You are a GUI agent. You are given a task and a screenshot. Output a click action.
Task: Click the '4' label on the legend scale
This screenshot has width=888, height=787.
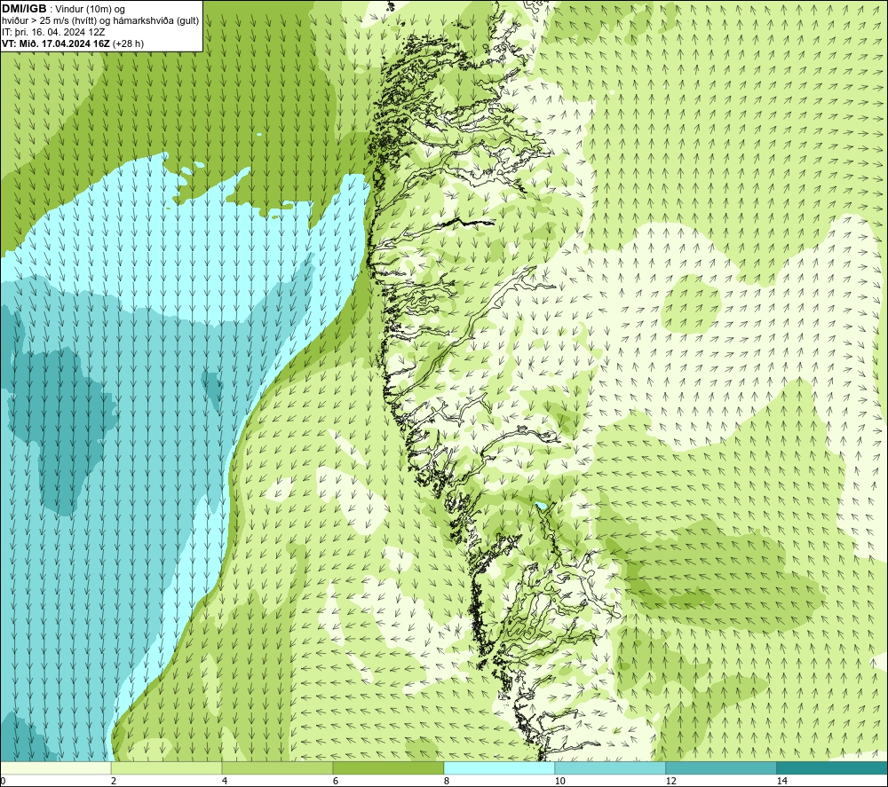[x=225, y=782]
